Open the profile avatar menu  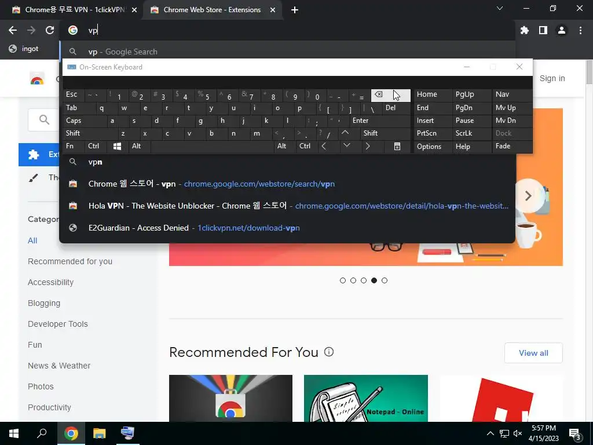(562, 30)
